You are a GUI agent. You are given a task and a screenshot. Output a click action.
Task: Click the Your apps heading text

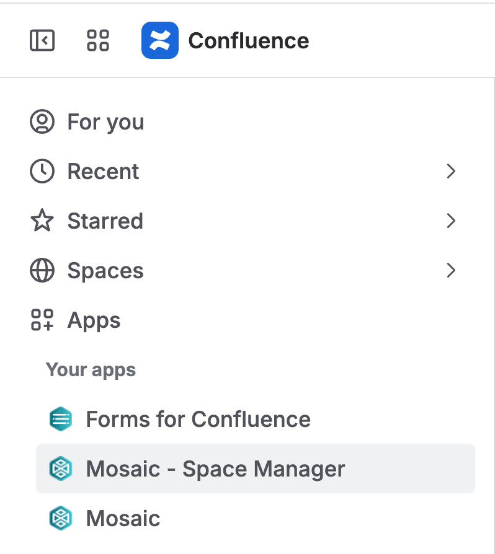click(x=91, y=370)
